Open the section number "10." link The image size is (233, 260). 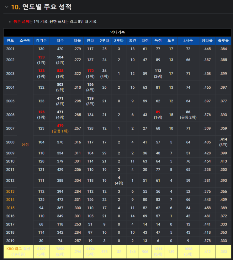click(16, 7)
